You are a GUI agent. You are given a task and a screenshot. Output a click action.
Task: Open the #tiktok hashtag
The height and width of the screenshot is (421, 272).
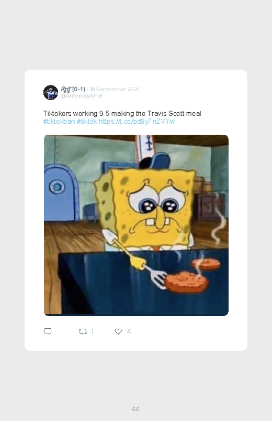click(x=87, y=121)
